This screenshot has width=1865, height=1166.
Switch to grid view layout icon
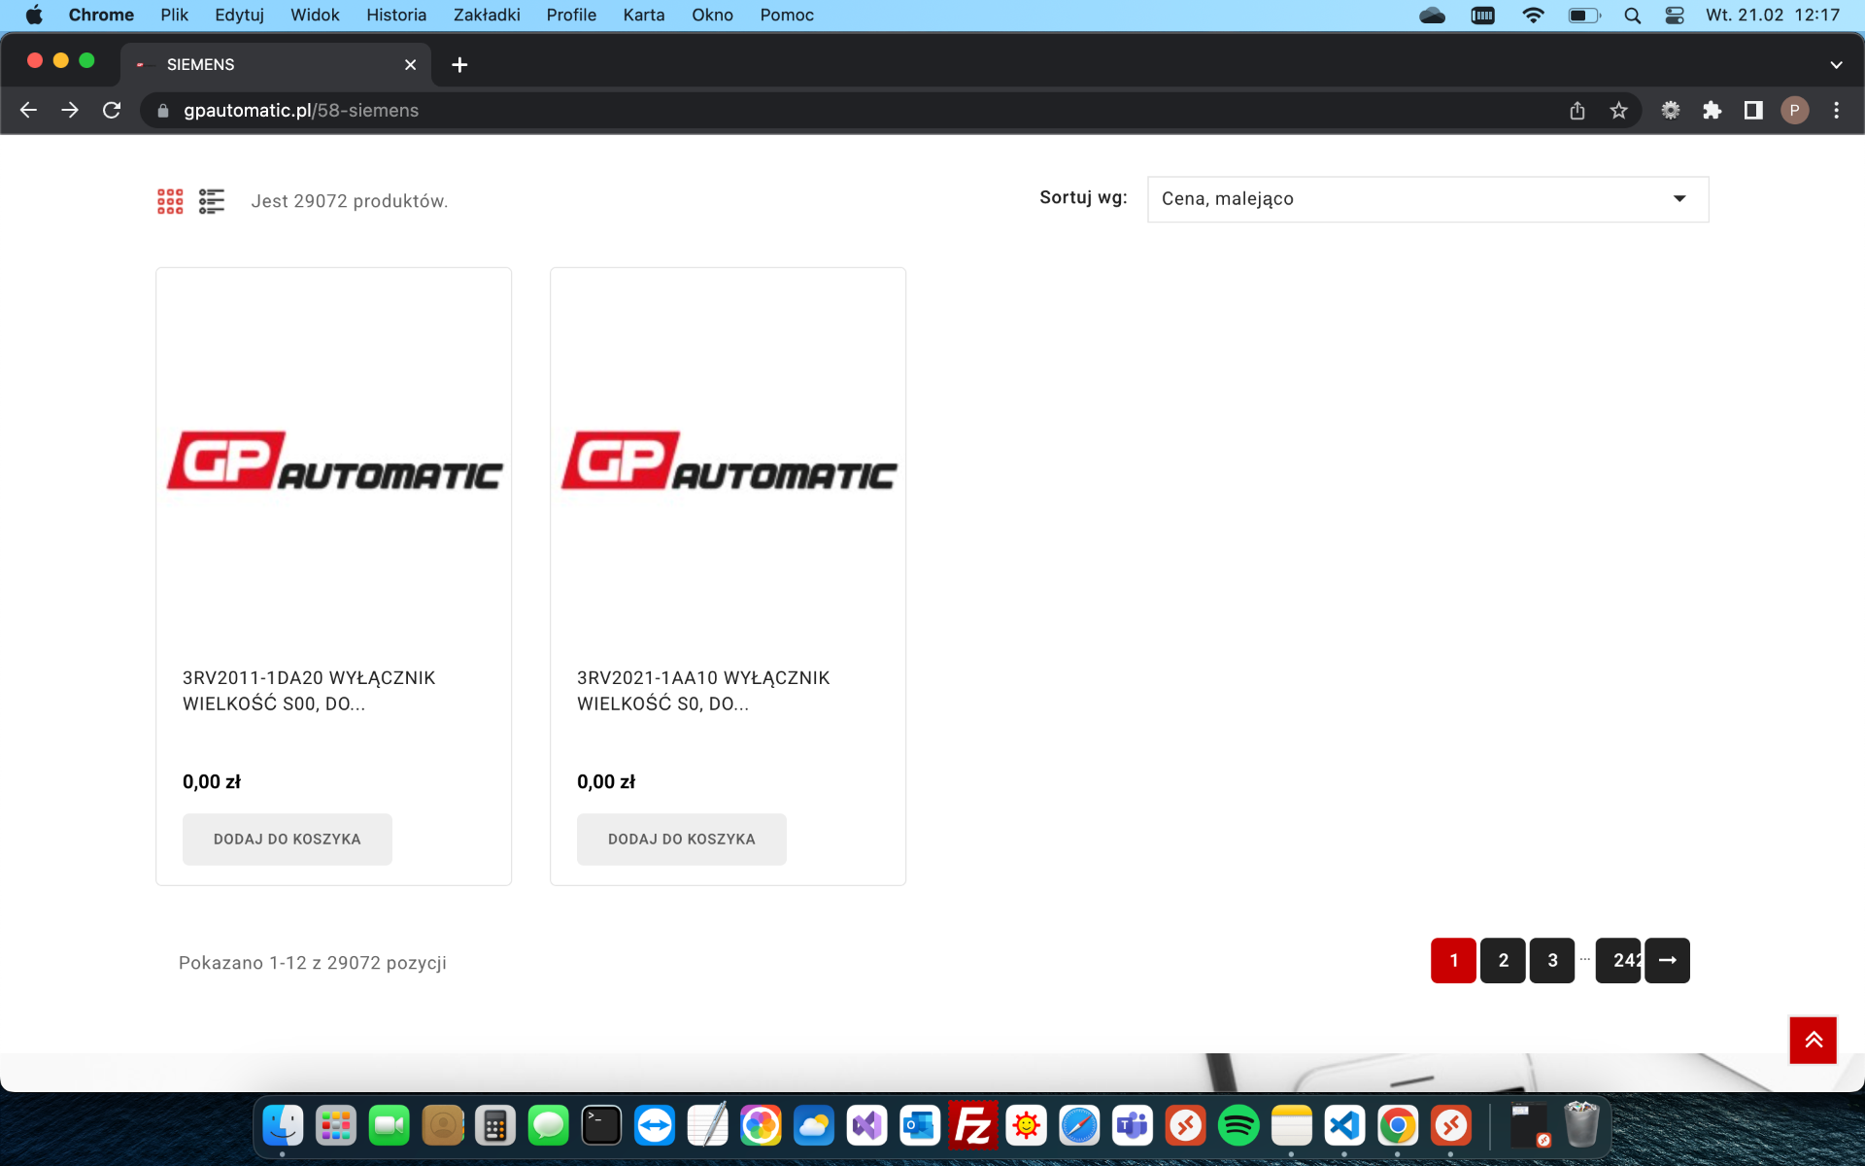pyautogui.click(x=170, y=201)
